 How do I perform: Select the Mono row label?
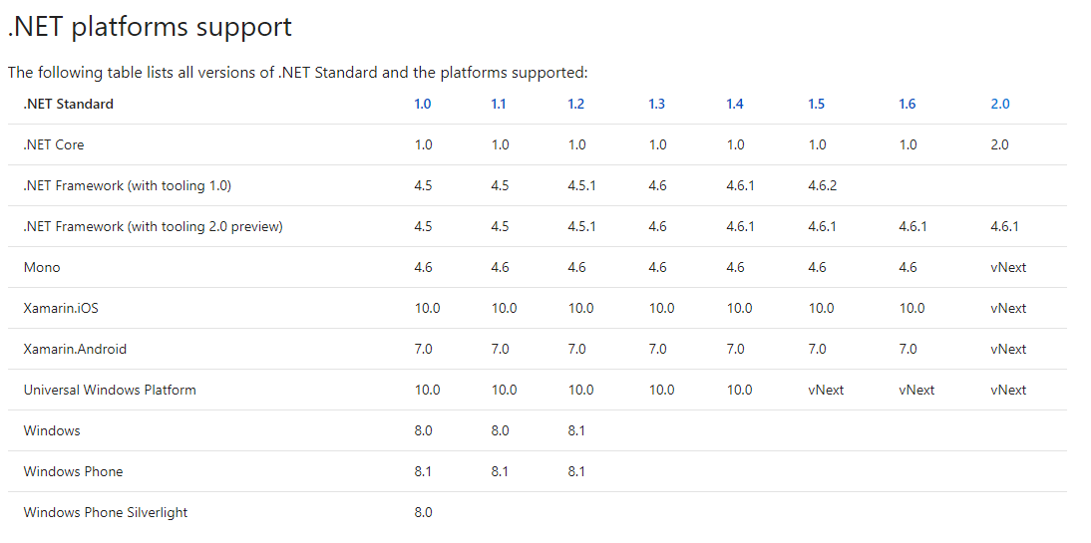[x=42, y=267]
